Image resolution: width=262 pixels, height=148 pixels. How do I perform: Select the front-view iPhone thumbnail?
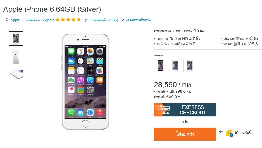click(16, 38)
